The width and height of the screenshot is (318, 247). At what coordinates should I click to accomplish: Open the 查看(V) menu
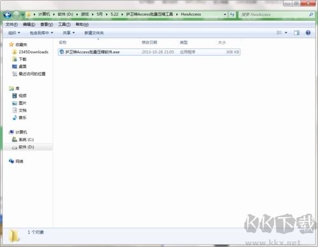[46, 24]
